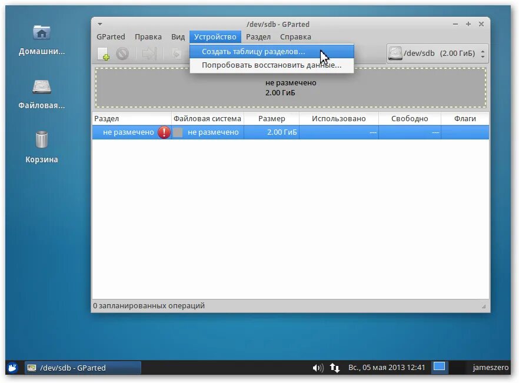Click the window resize grip corner
Image resolution: width=519 pixels, height=383 pixels.
coord(484,307)
